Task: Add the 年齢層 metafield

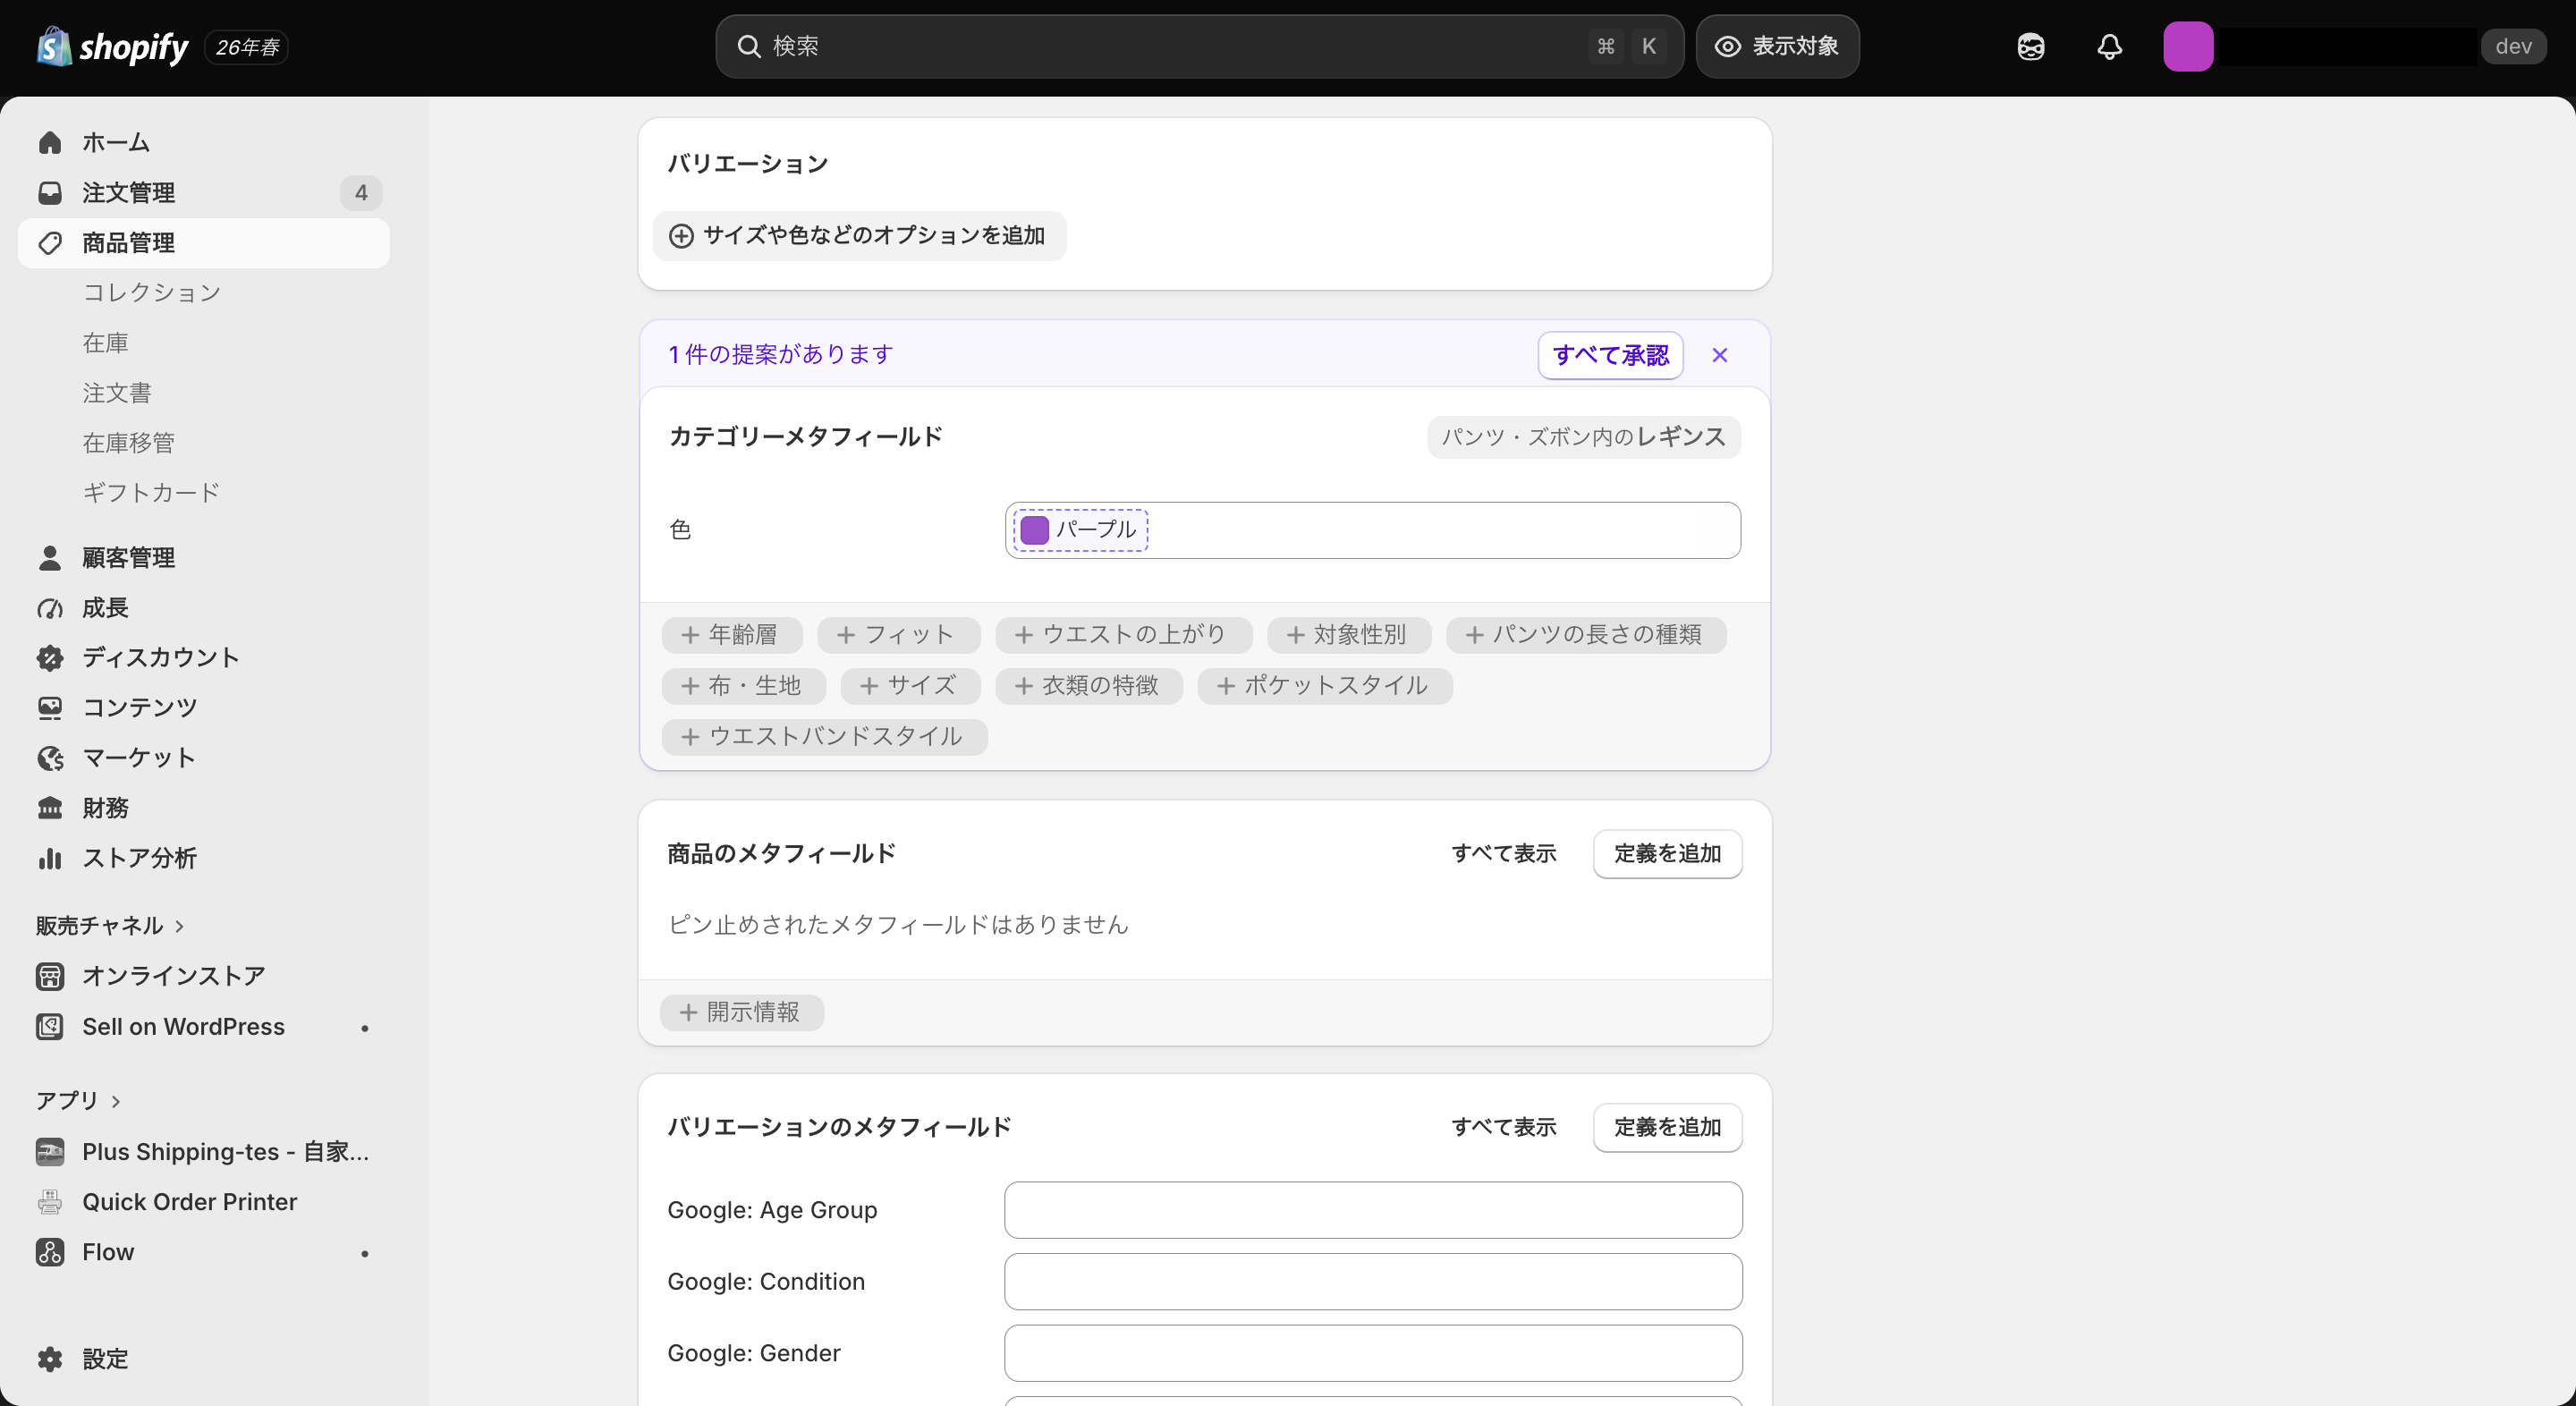Action: (731, 635)
